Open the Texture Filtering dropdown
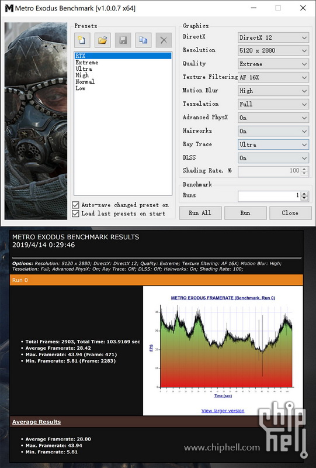 [x=273, y=77]
